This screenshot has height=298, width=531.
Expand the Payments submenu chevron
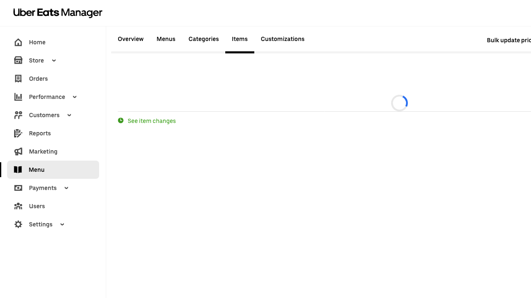(x=66, y=188)
